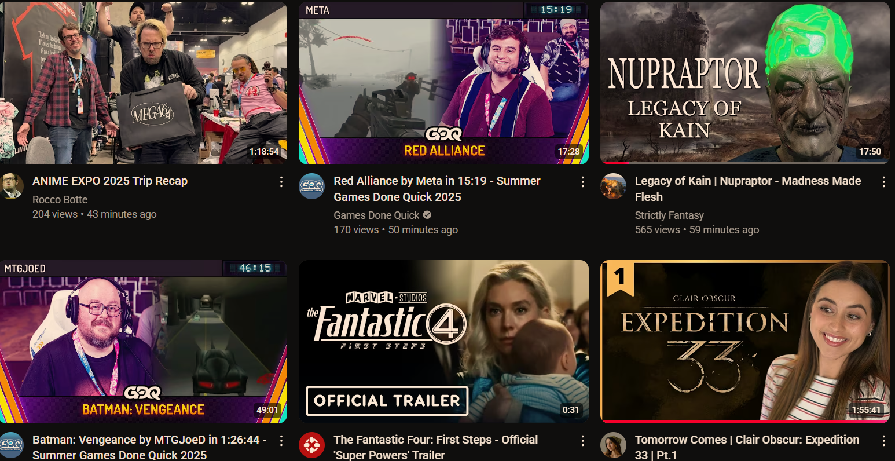Screen dimensions: 895x461
Task: Open more options for Red Alliance video
Action: [582, 182]
